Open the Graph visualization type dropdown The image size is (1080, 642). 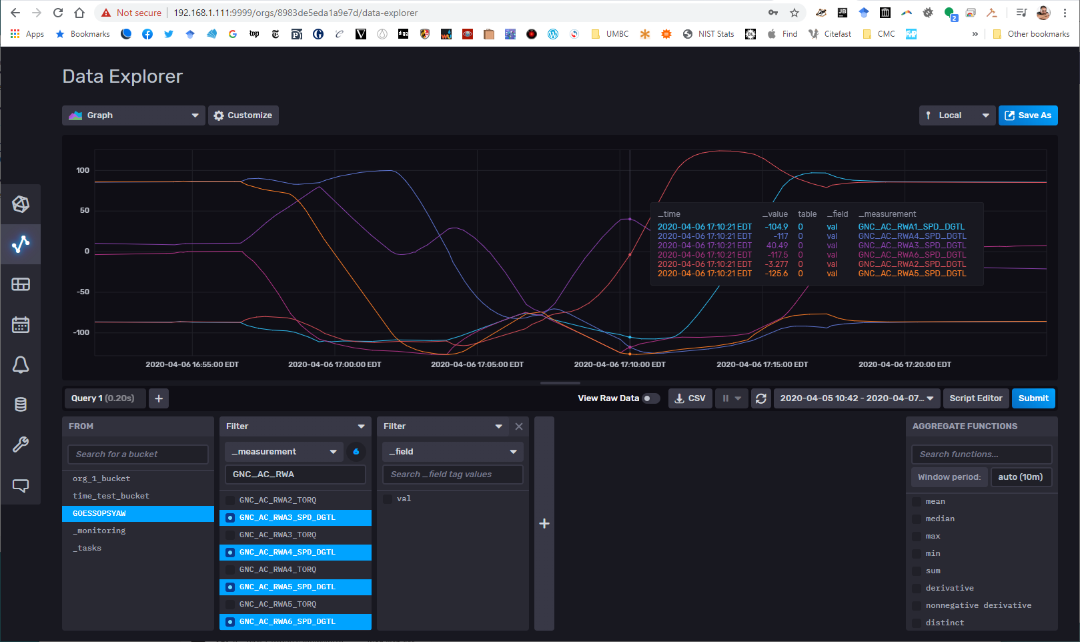(x=133, y=115)
